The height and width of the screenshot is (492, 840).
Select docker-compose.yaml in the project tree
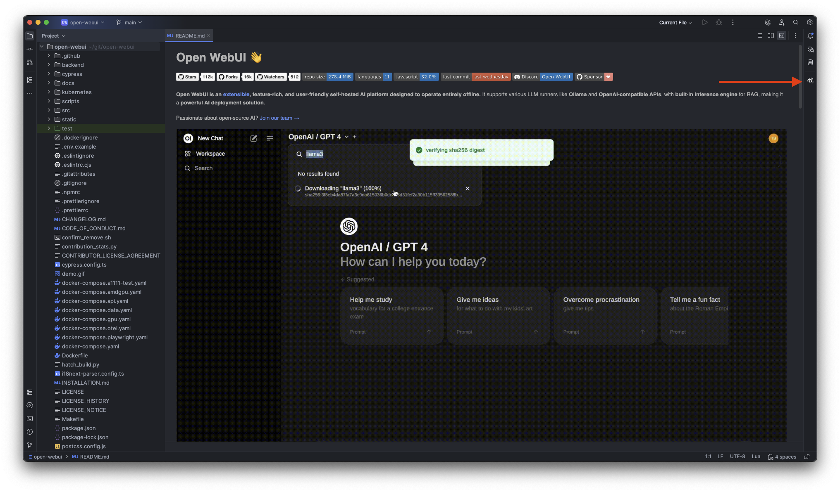click(90, 346)
